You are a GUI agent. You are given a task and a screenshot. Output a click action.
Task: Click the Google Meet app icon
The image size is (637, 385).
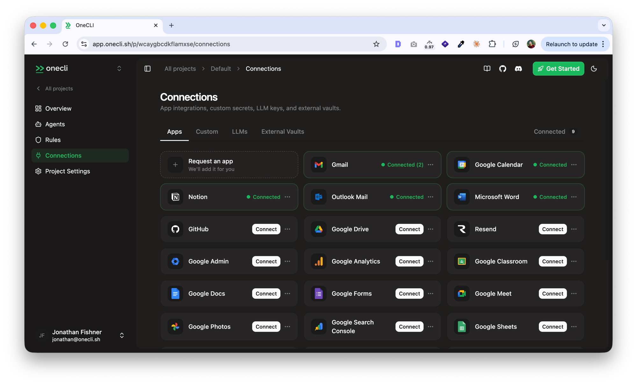pyautogui.click(x=462, y=294)
